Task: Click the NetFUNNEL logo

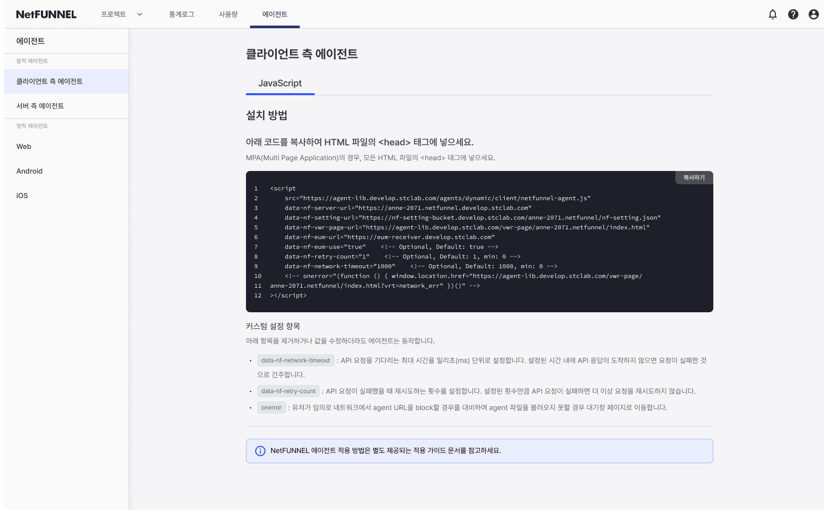Action: (x=46, y=14)
